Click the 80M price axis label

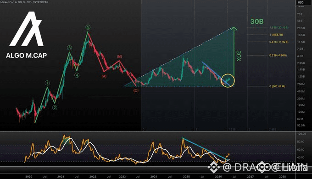click(300, 119)
